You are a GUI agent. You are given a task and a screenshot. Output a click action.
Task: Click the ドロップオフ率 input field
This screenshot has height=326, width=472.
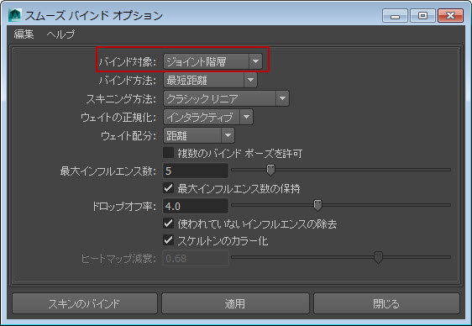[196, 206]
